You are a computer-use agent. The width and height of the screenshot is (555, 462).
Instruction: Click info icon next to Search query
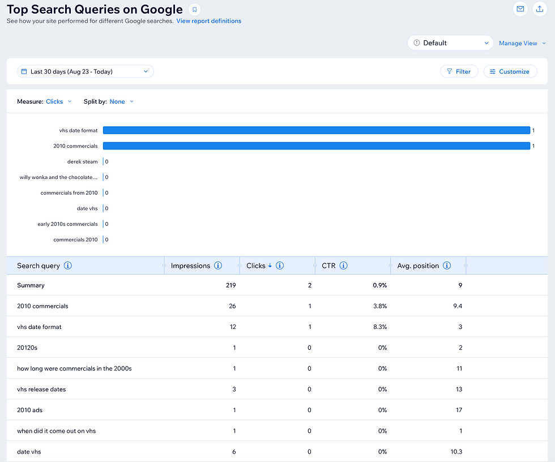coord(67,266)
